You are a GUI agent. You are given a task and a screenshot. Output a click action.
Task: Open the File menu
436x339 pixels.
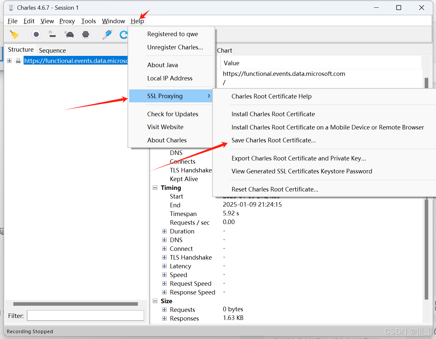point(13,21)
